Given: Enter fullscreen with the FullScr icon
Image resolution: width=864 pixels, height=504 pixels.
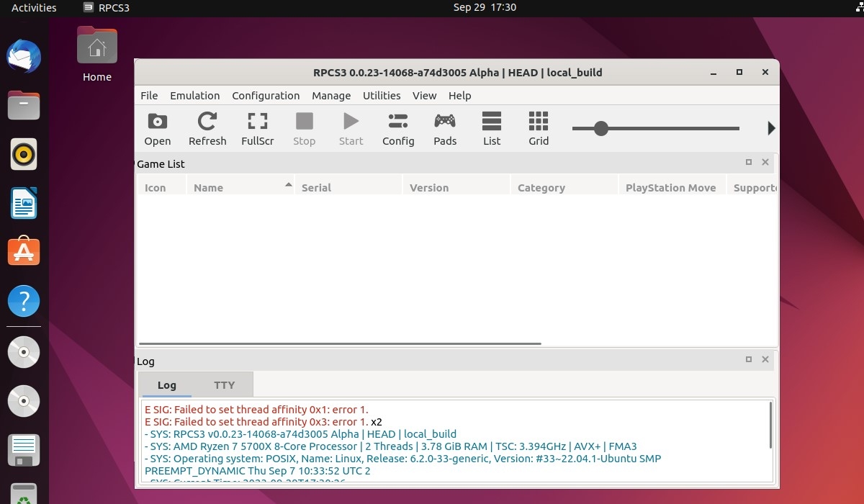Looking at the screenshot, I should 257,129.
